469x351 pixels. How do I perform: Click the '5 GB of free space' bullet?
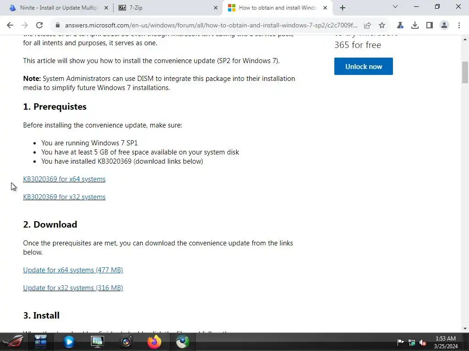tap(140, 152)
